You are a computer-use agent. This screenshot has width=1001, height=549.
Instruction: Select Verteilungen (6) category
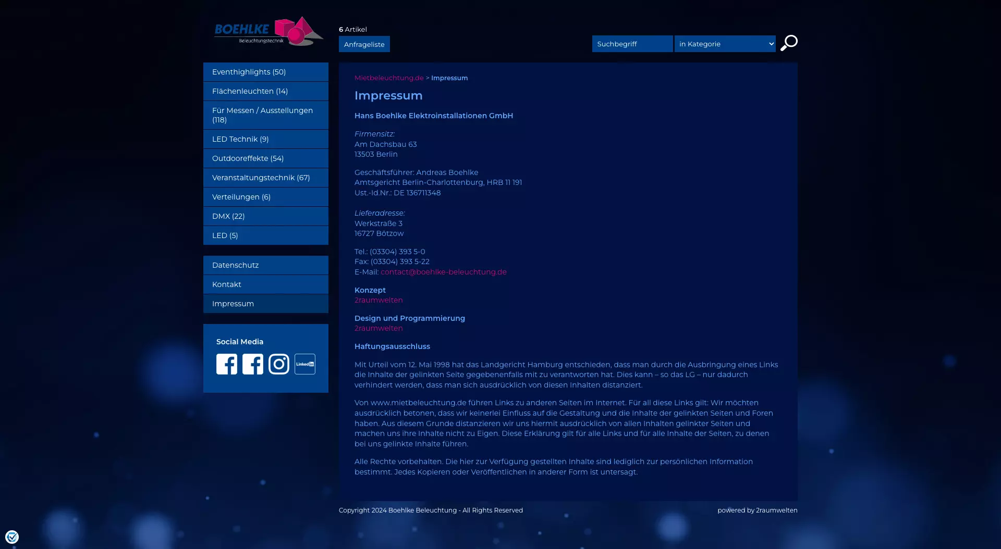click(266, 197)
